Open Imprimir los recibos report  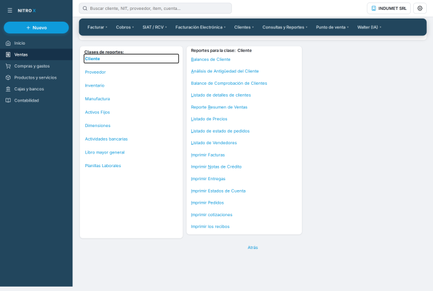click(x=210, y=227)
